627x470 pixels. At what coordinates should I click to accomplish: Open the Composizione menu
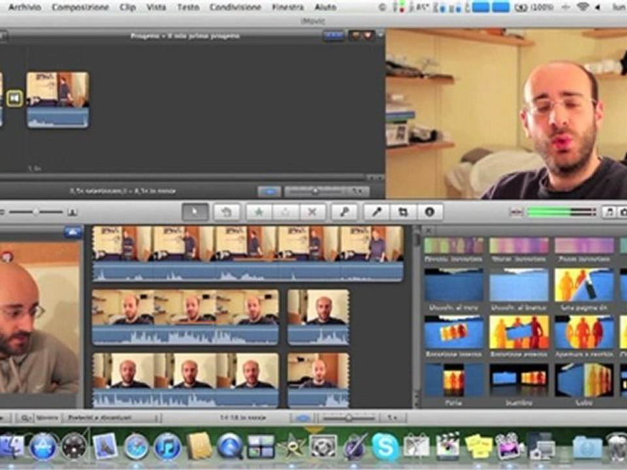click(x=80, y=7)
